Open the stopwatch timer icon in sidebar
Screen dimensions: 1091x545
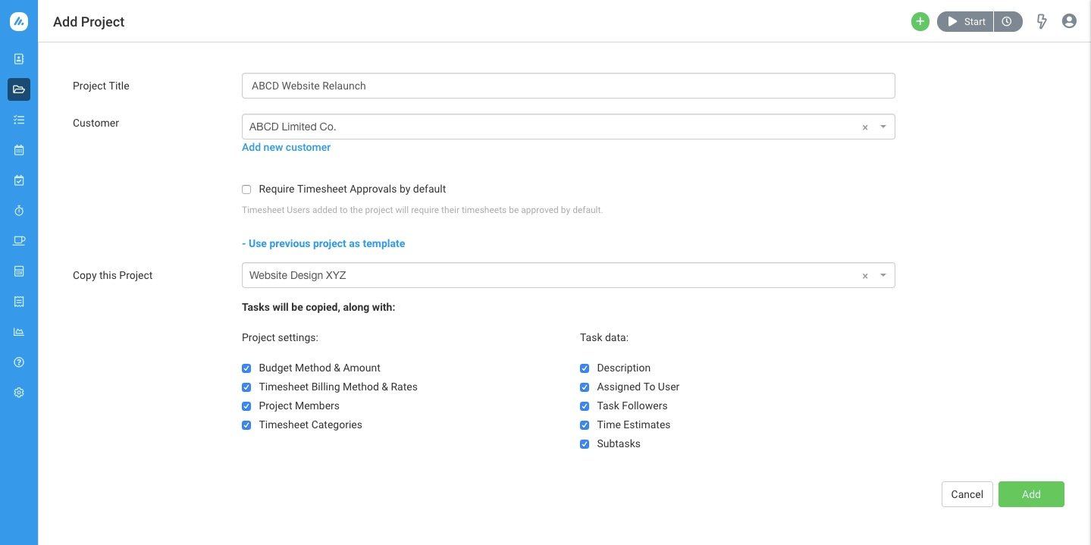19,211
